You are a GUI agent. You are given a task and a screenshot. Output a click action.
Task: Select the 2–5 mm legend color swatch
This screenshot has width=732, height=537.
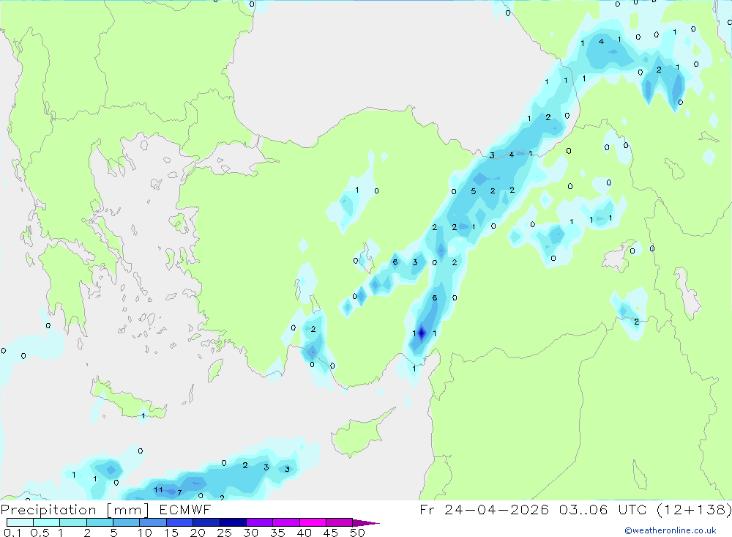tap(100, 522)
